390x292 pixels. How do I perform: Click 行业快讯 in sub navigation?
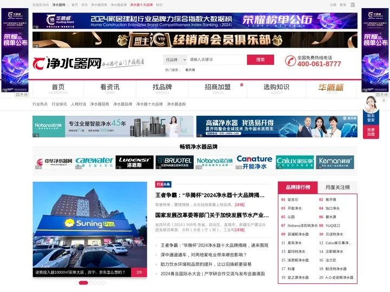59,104
